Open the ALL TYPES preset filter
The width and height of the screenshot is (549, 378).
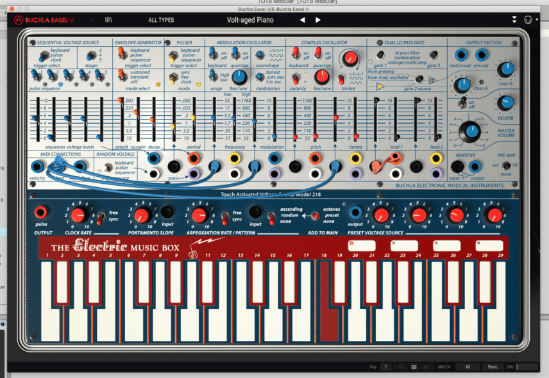[x=161, y=20]
